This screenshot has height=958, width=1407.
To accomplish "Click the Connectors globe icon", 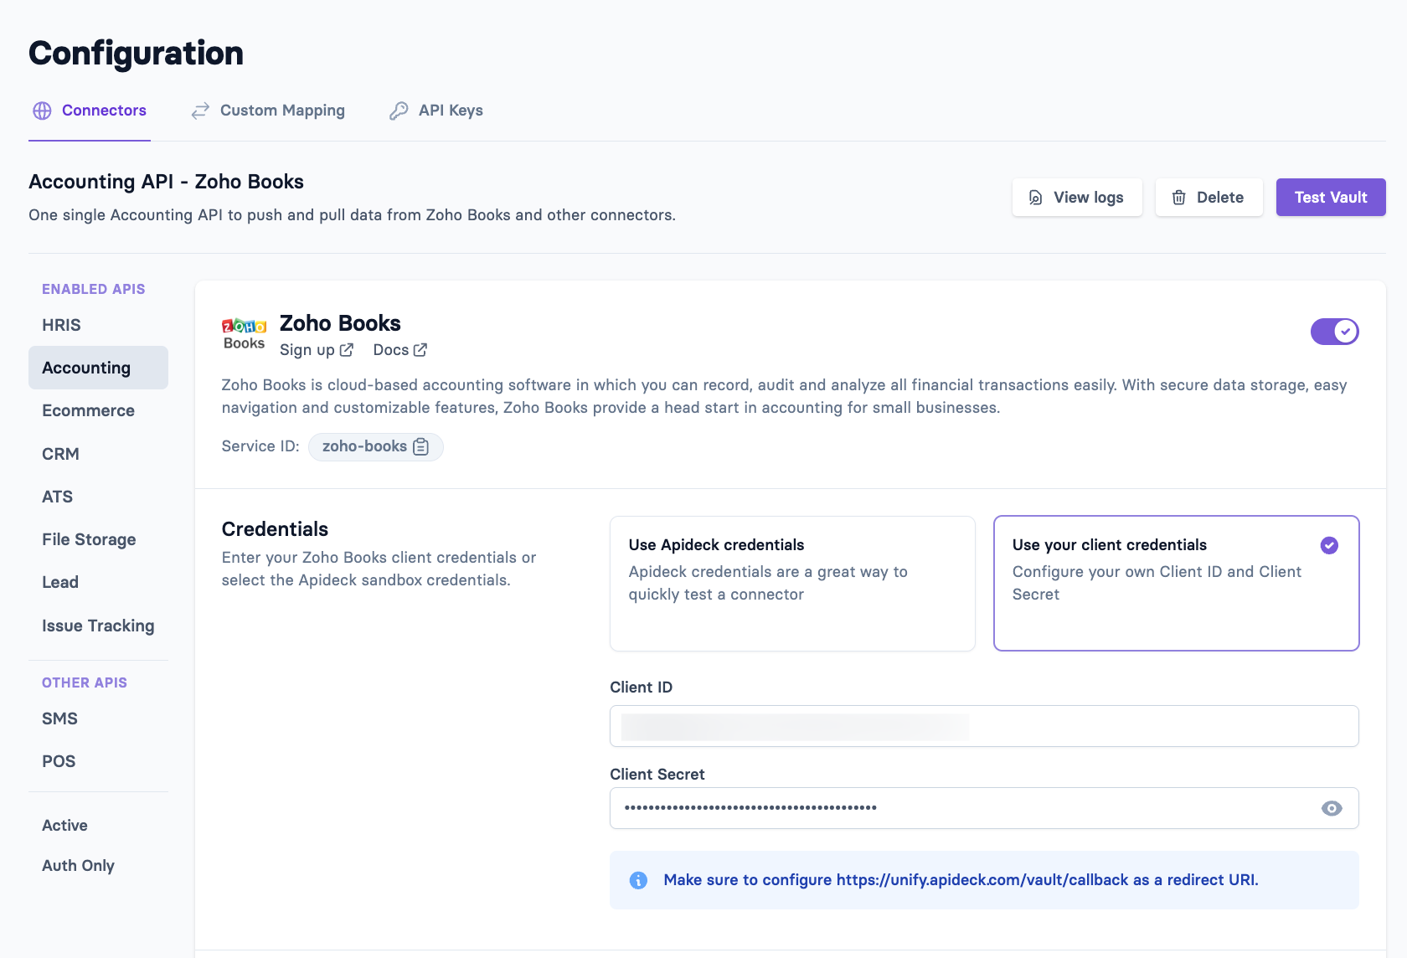I will 42,111.
